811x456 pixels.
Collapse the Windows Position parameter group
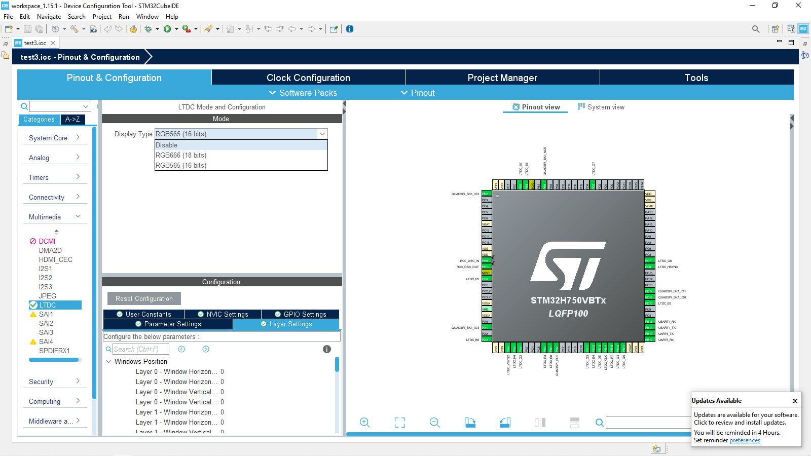pos(108,361)
